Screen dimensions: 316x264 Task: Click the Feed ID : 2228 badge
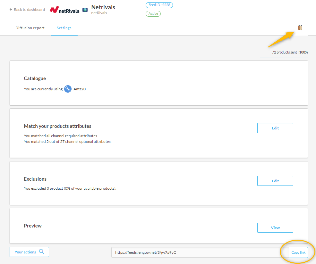[x=159, y=5]
